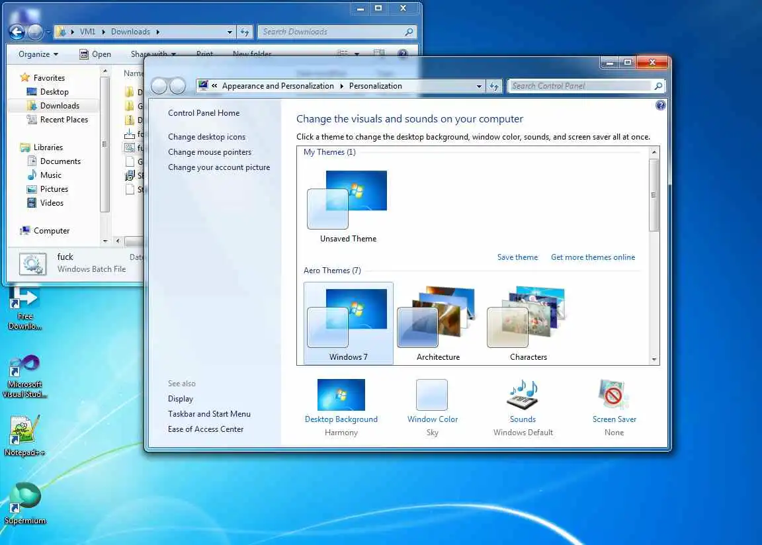Image resolution: width=762 pixels, height=545 pixels.
Task: Expand Downloads address bar history dropdown
Action: click(x=230, y=32)
